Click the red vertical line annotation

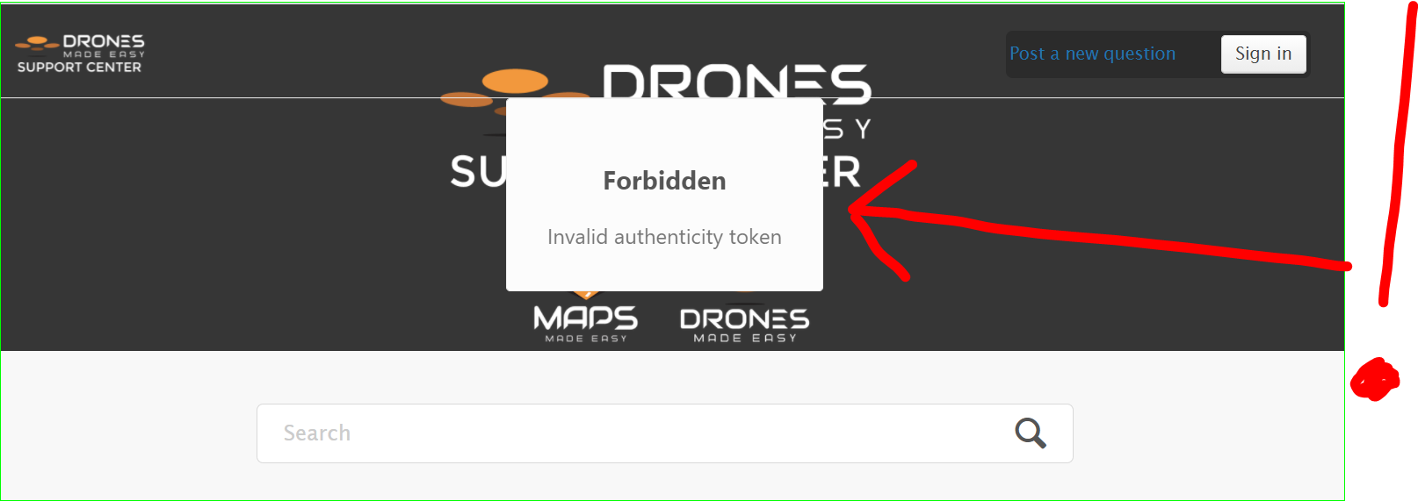[x=1398, y=154]
